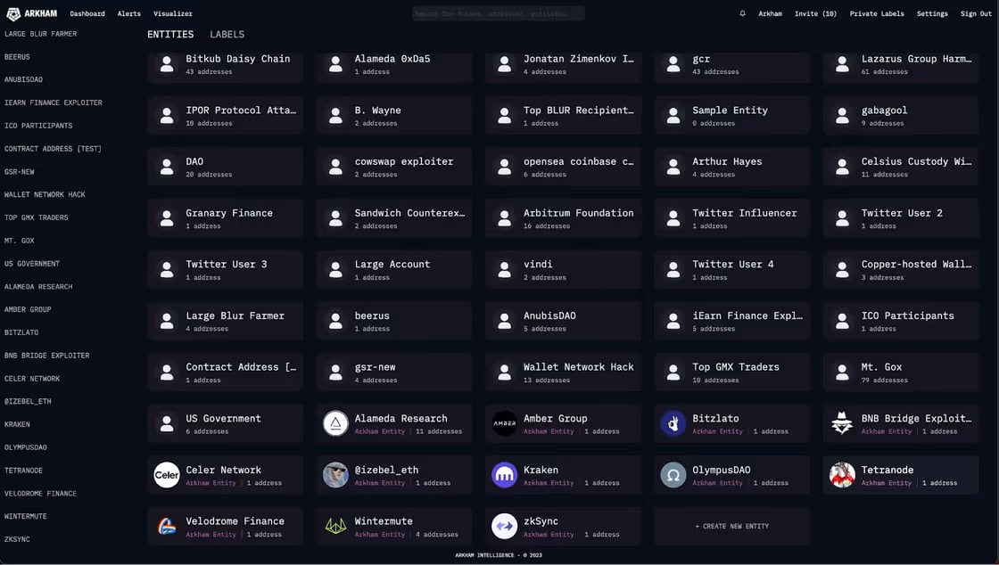This screenshot has height=565, width=999.
Task: Click the beerus card avatar icon
Action: pyautogui.click(x=335, y=322)
